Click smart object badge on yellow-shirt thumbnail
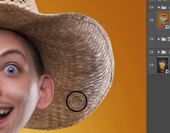This screenshot has height=133, width=170. point(167,71)
